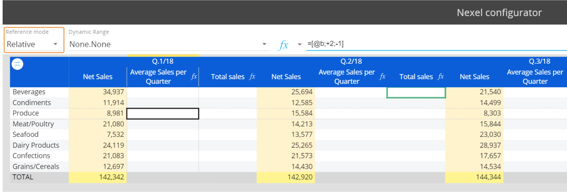This screenshot has height=192, width=567.
Task: Expand the Dynamic Range dropdown
Action: (x=264, y=44)
